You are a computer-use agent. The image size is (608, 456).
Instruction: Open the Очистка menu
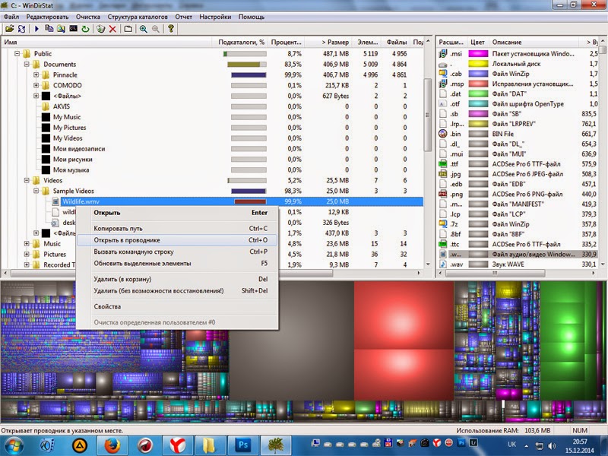click(x=88, y=17)
